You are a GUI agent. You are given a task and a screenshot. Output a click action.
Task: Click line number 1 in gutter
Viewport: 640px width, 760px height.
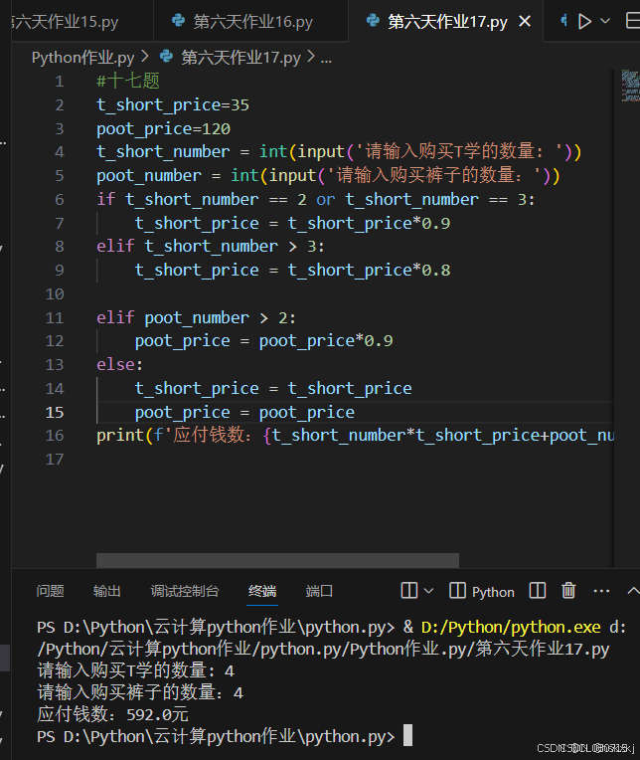tap(59, 82)
